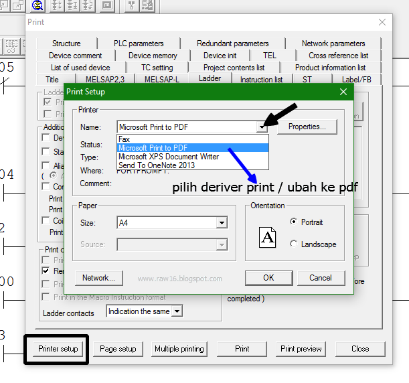409x383 pixels.
Task: Switch to the Cross reference list tab
Action: 338,56
